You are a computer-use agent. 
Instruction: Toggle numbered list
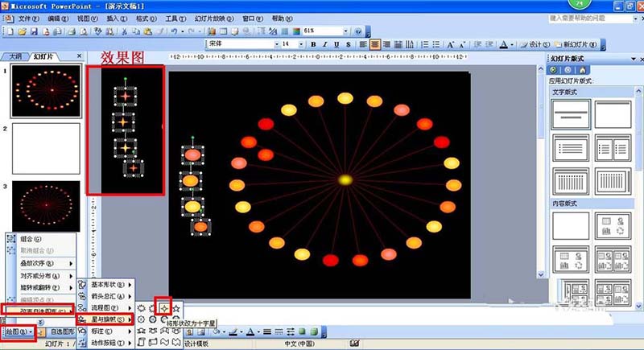pyautogui.click(x=425, y=44)
